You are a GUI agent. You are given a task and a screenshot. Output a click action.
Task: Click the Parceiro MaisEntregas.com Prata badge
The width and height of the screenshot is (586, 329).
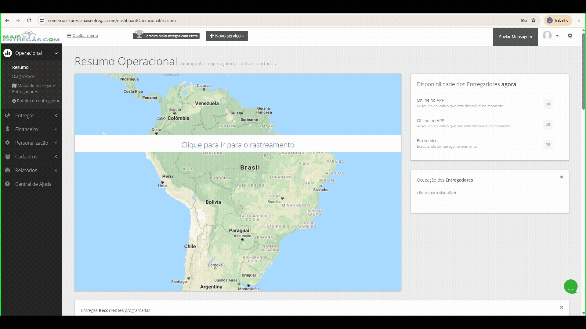coord(166,36)
